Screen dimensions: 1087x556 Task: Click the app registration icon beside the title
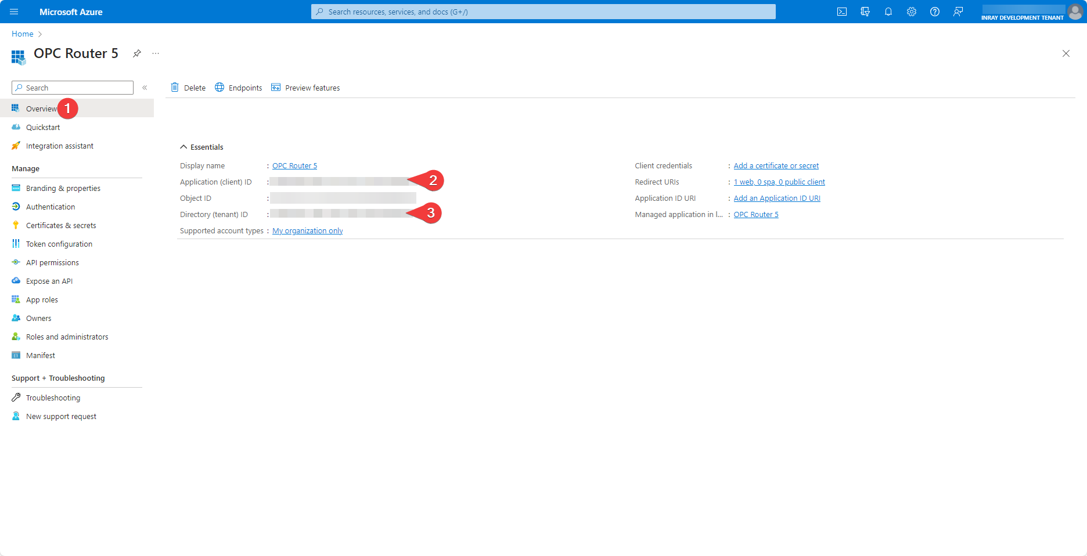tap(19, 57)
